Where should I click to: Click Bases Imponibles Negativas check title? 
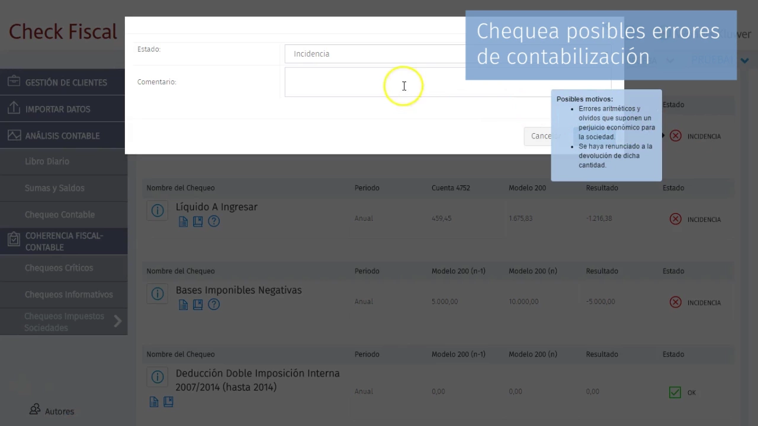(239, 291)
